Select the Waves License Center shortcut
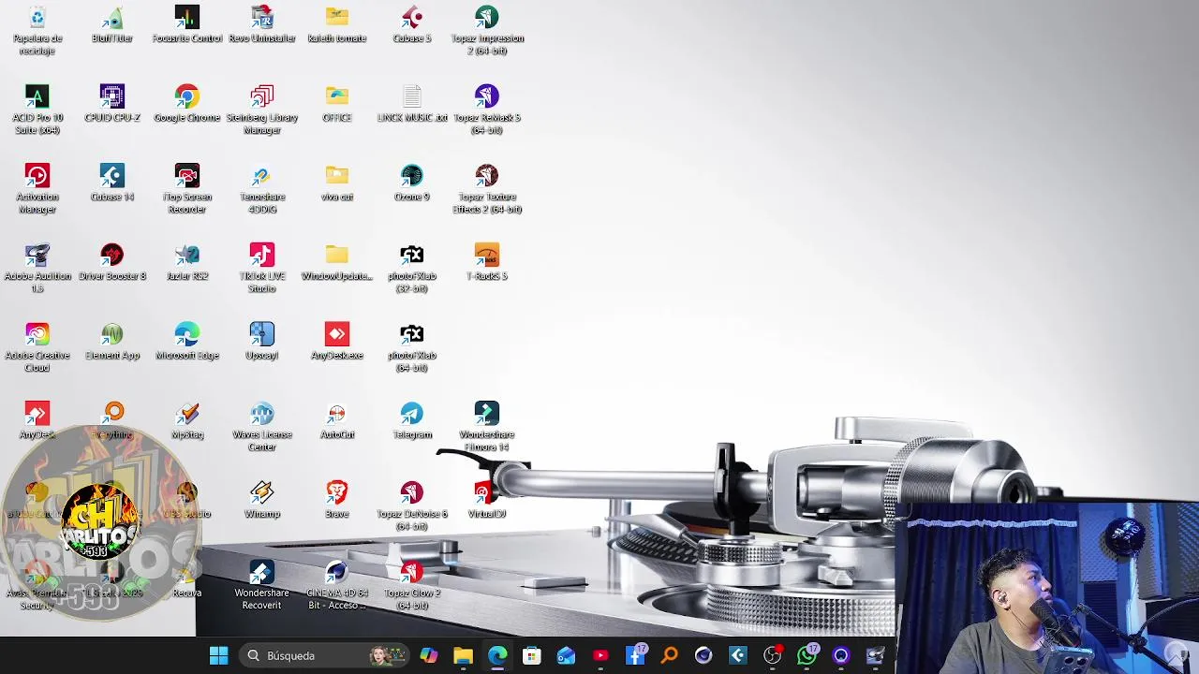 click(262, 427)
